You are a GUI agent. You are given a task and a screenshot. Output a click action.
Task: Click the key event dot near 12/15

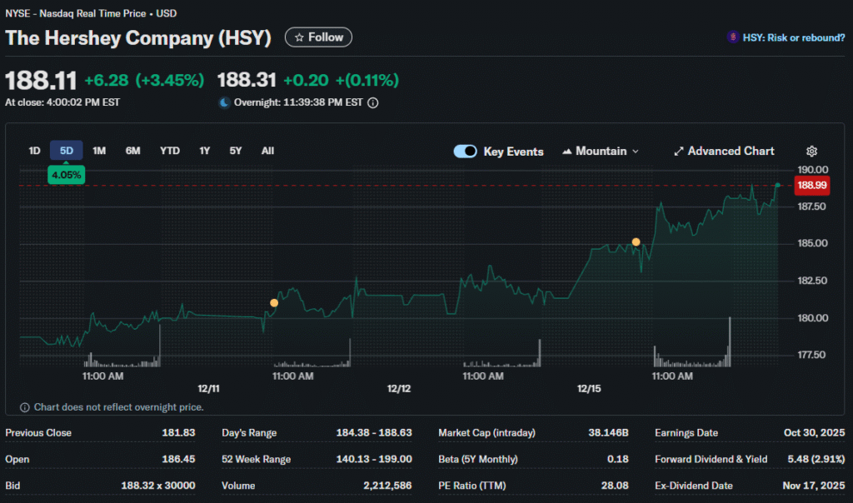636,242
